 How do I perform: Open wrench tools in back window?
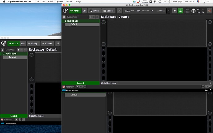click(58, 44)
